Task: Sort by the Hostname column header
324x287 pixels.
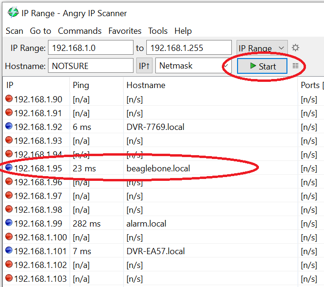Action: pos(210,85)
